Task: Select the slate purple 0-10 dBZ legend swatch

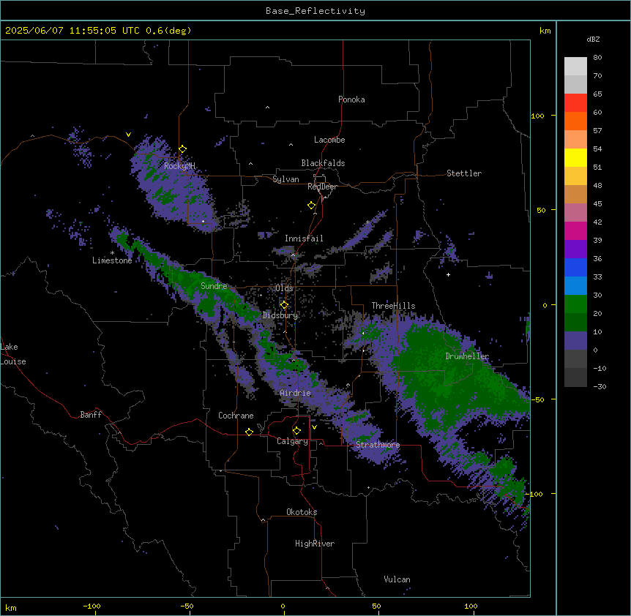Action: pyautogui.click(x=575, y=341)
